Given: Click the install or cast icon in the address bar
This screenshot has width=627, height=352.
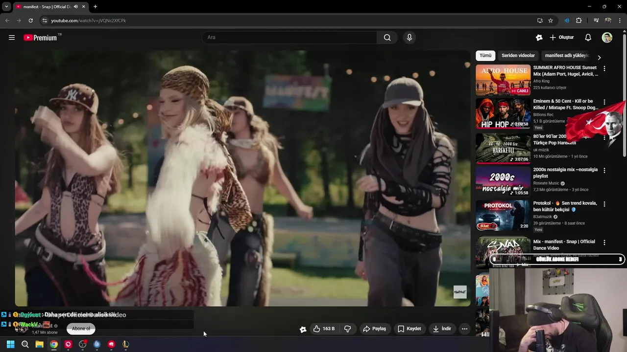Looking at the screenshot, I should pyautogui.click(x=540, y=21).
